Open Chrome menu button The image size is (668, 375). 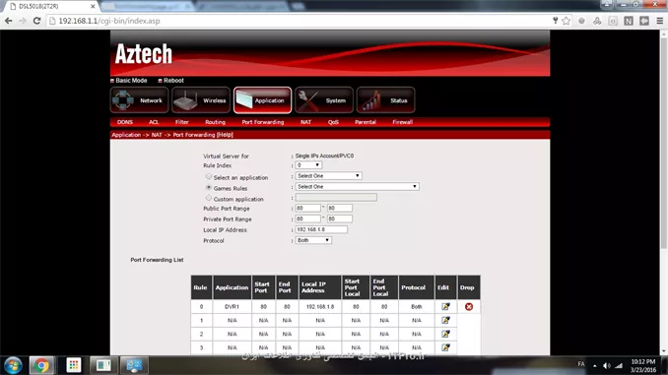(660, 21)
